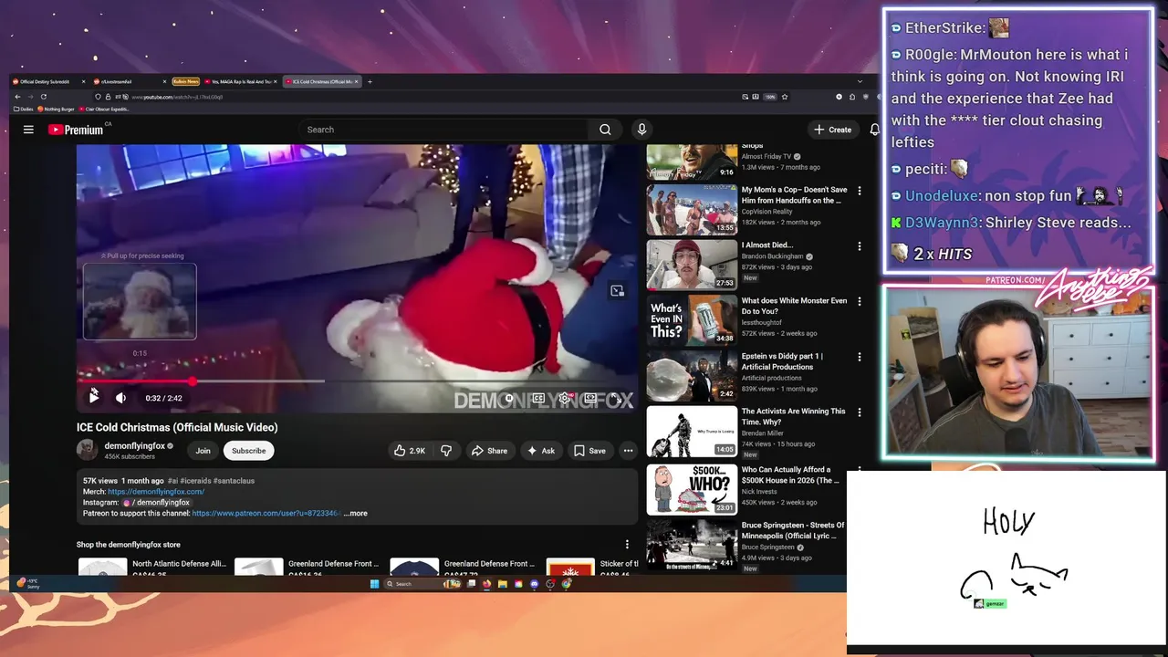Open the Bruce Springsteen Streets Of Minneapolis video title
This screenshot has width=1168, height=657.
(x=793, y=530)
